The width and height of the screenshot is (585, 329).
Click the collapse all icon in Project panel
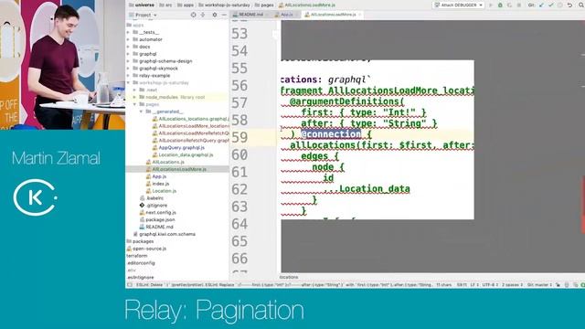click(x=203, y=15)
